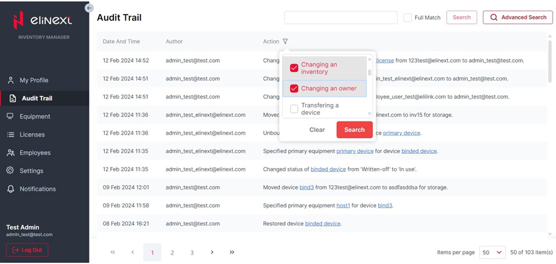Click the 12 Feb 2024 14:52 date cell

coord(126,61)
